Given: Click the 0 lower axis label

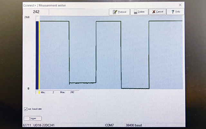Looking at the screenshot, I should [x=28, y=88].
